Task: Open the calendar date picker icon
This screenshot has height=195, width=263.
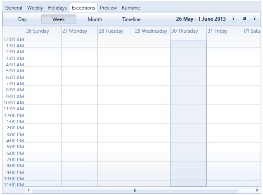Action: click(x=244, y=19)
